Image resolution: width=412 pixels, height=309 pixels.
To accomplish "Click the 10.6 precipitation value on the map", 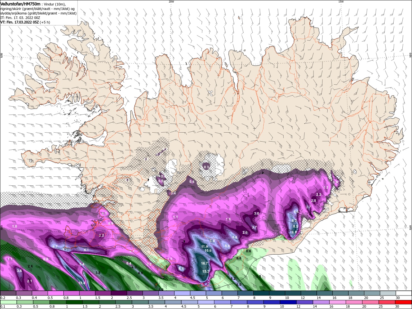I will tap(208, 250).
